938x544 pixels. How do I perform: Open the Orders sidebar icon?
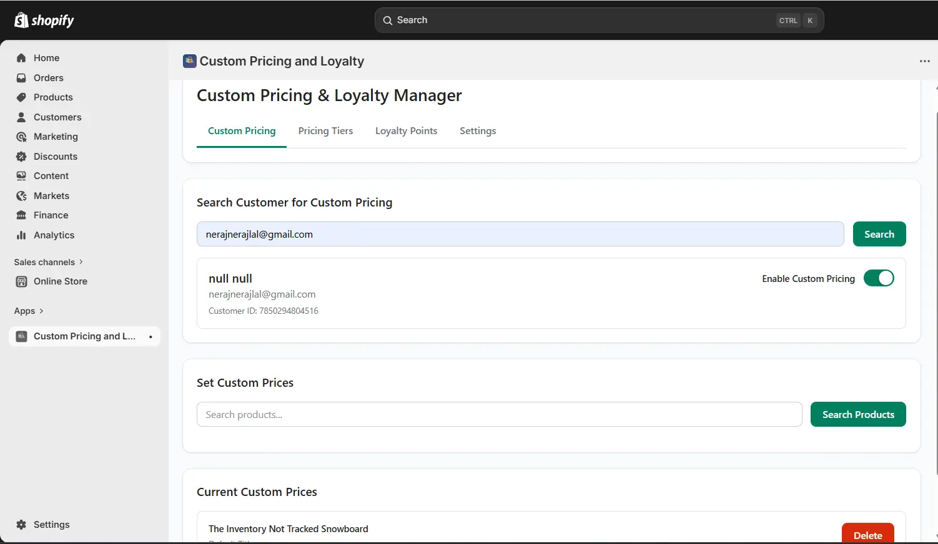[x=21, y=77]
